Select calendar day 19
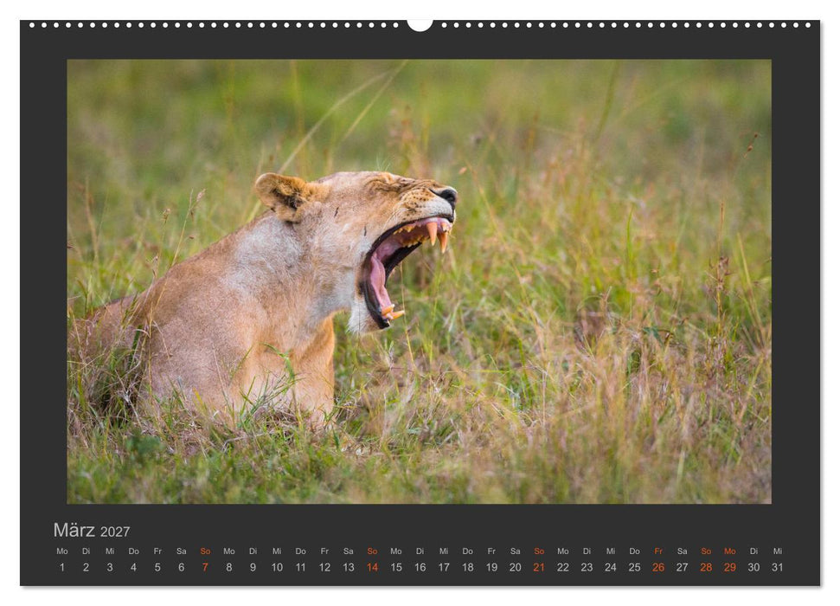Image resolution: width=840 pixels, height=606 pixels. tap(491, 567)
